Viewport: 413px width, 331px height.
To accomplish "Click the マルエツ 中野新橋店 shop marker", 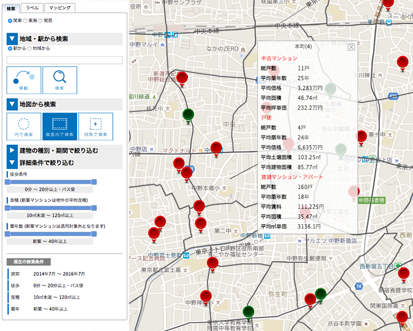I will (x=299, y=241).
